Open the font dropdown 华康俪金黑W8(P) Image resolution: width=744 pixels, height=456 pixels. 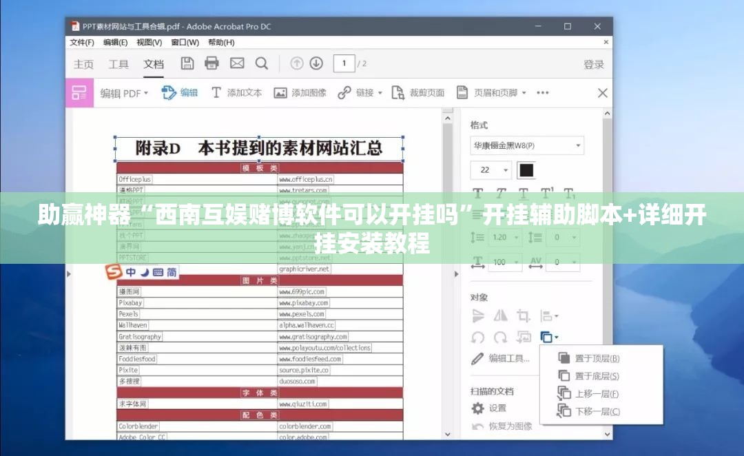pyautogui.click(x=527, y=145)
